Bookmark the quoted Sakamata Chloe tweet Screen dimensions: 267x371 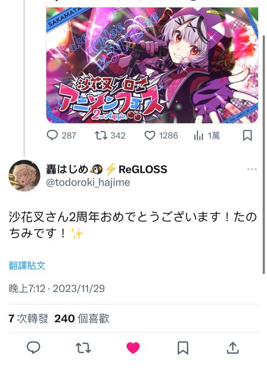(x=247, y=136)
